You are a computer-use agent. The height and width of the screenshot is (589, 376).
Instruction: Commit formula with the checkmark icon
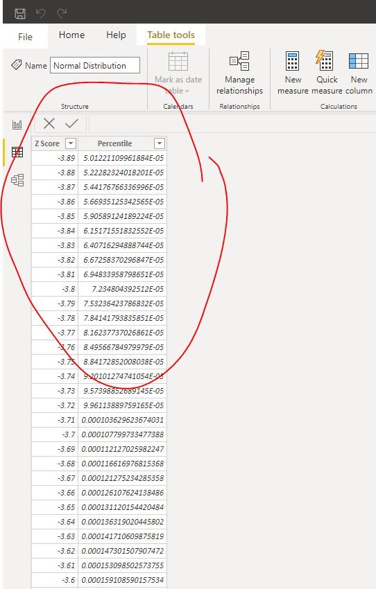coord(71,123)
